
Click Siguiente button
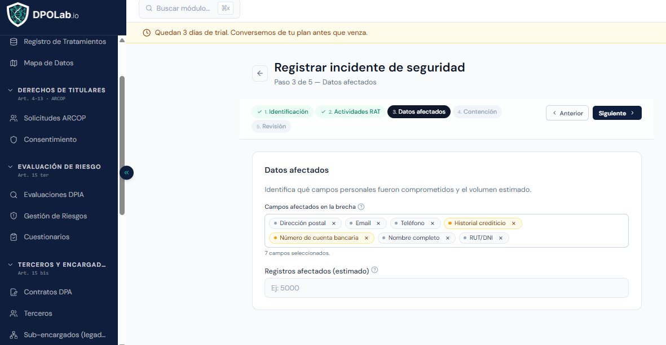tap(617, 113)
